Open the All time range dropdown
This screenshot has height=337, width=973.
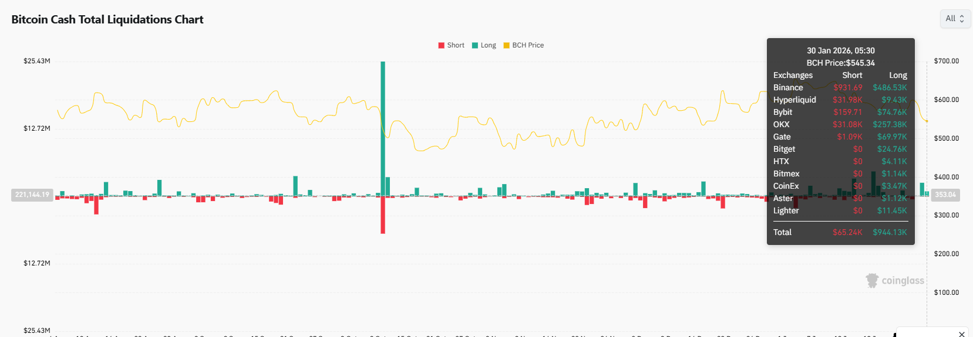click(955, 19)
